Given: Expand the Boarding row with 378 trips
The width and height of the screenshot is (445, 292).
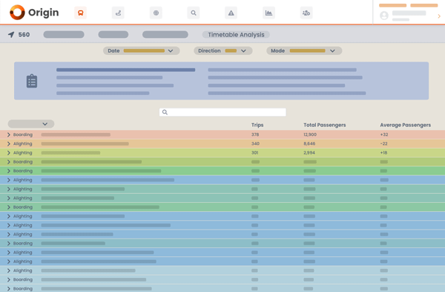Looking at the screenshot, I should 9,134.
